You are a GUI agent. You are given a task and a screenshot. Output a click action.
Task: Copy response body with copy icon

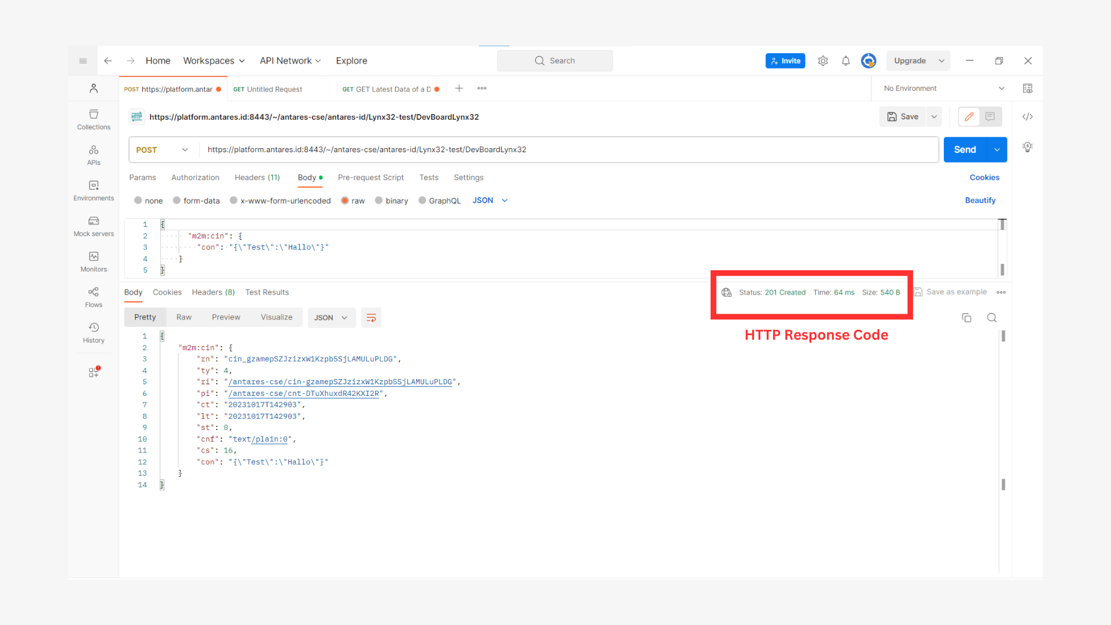(966, 318)
